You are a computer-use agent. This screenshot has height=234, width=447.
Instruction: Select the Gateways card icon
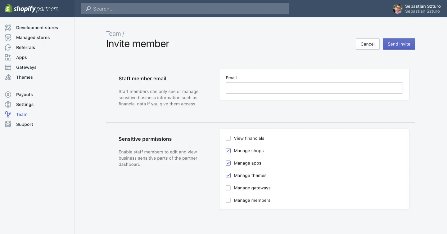click(8, 67)
